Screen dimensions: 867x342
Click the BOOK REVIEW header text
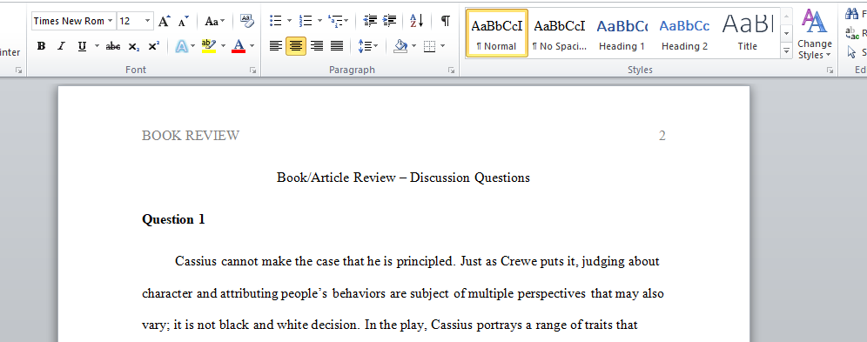click(x=191, y=136)
